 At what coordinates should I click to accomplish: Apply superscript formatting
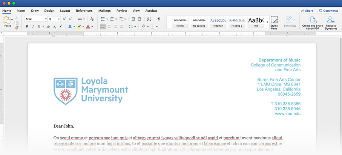(61, 27)
